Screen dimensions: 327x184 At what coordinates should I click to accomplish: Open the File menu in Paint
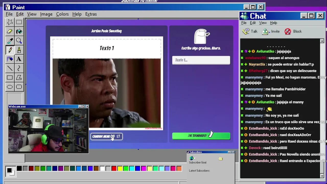coord(9,14)
